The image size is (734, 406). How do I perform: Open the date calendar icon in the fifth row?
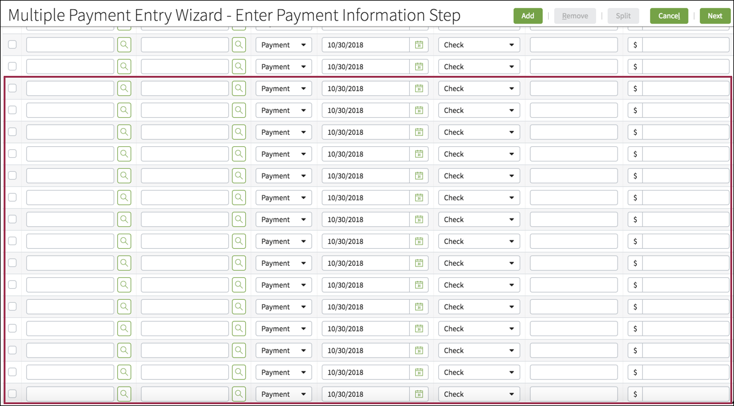pyautogui.click(x=419, y=132)
